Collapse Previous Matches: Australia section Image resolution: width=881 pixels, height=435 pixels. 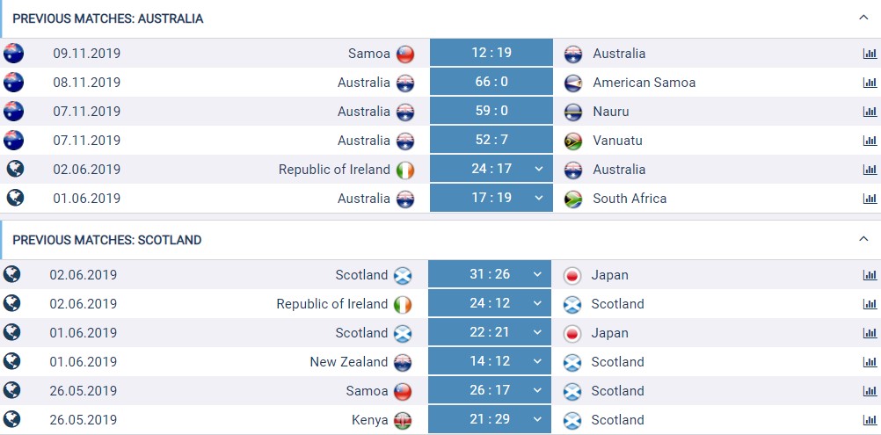click(x=863, y=18)
